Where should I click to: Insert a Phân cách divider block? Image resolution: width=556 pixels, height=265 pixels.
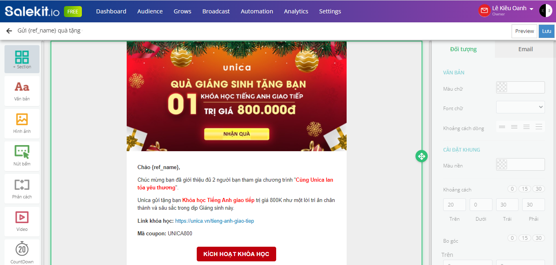tap(22, 189)
